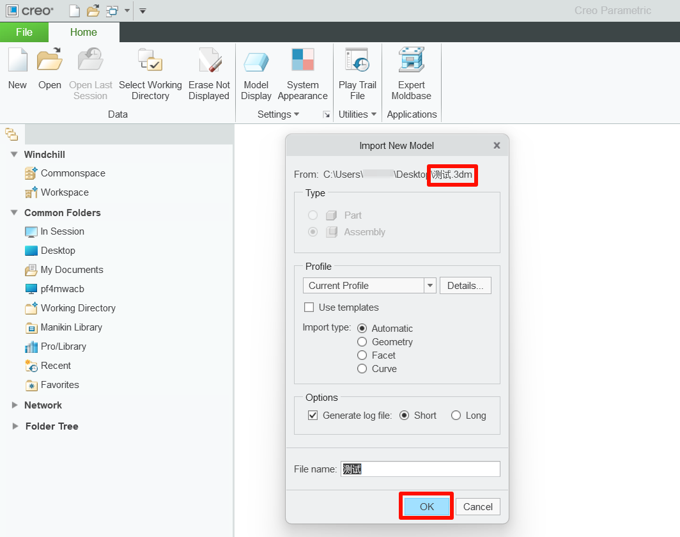Click the Details... button
The width and height of the screenshot is (680, 537).
click(x=465, y=285)
